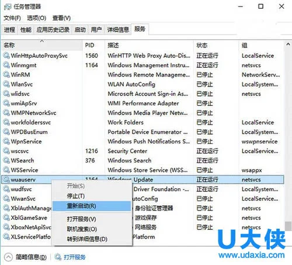Choose 重新启动(R) in the context menu
The width and height of the screenshot is (292, 265).
(92, 206)
